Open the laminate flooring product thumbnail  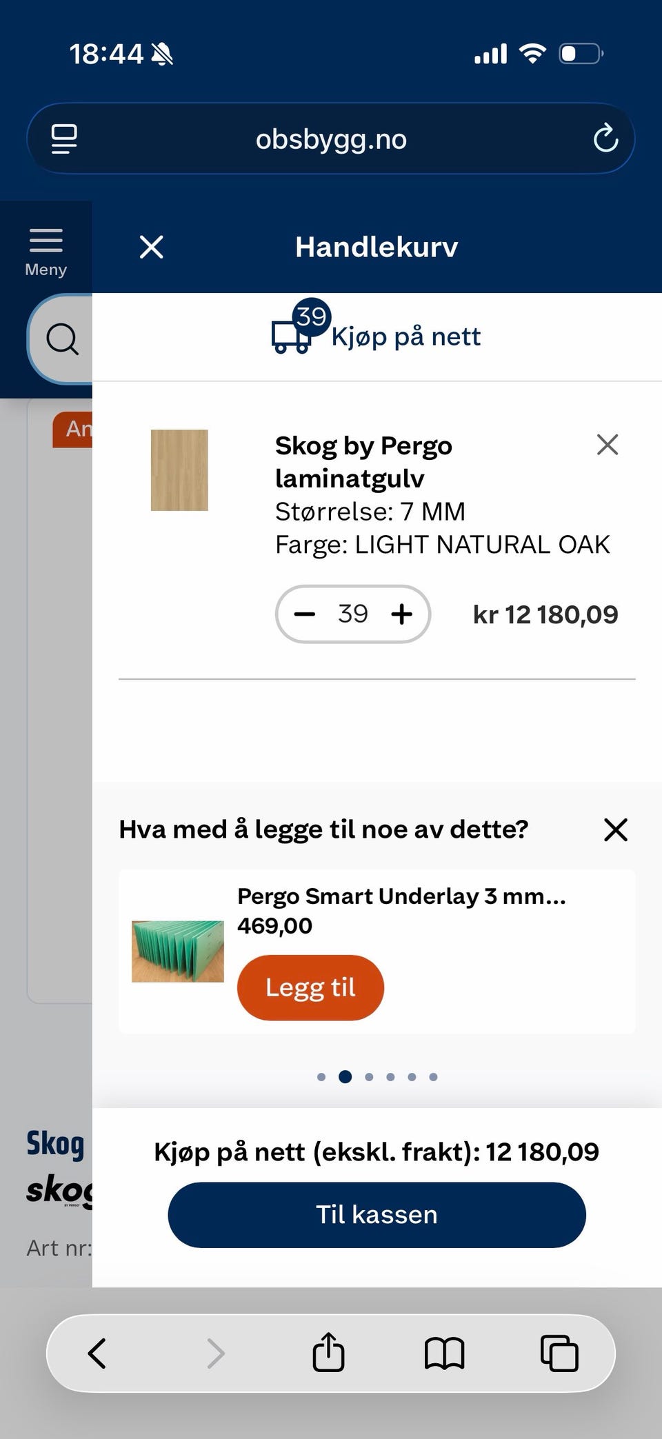pyautogui.click(x=179, y=470)
